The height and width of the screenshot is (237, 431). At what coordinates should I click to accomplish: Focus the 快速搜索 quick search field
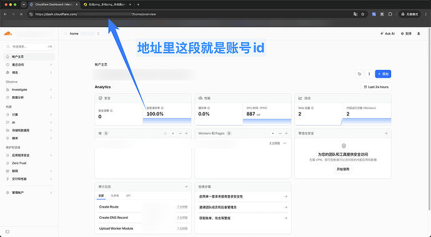tap(29, 46)
